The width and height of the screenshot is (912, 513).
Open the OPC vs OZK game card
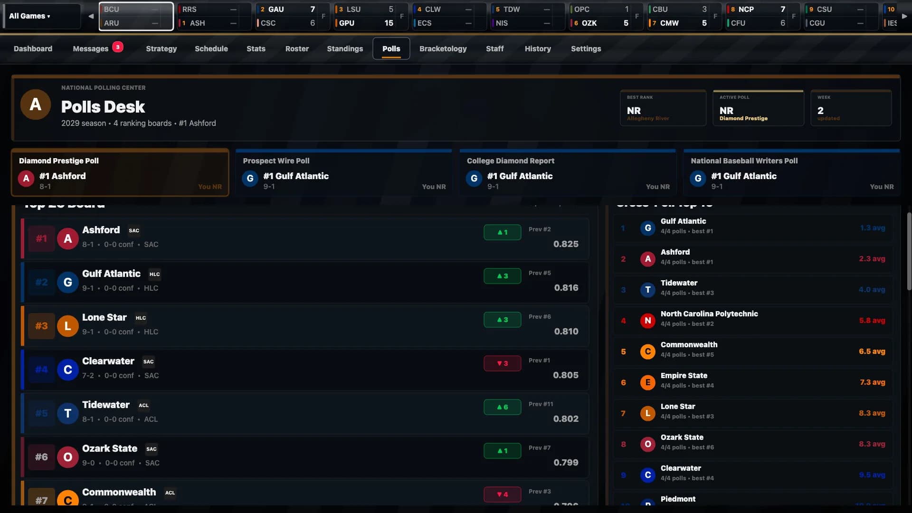tap(606, 16)
